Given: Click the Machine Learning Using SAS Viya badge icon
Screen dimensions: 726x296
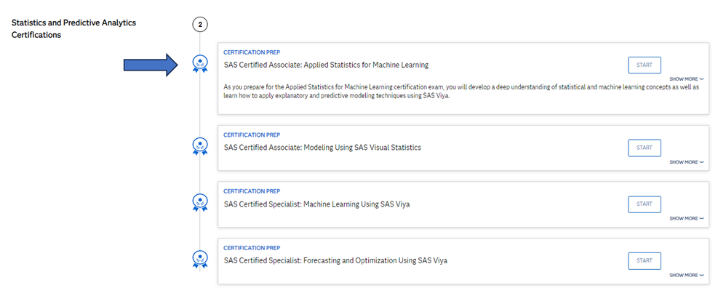Looking at the screenshot, I should pyautogui.click(x=199, y=203).
